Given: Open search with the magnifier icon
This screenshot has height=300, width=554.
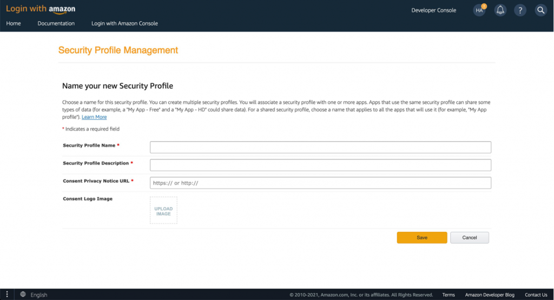Looking at the screenshot, I should pos(540,10).
